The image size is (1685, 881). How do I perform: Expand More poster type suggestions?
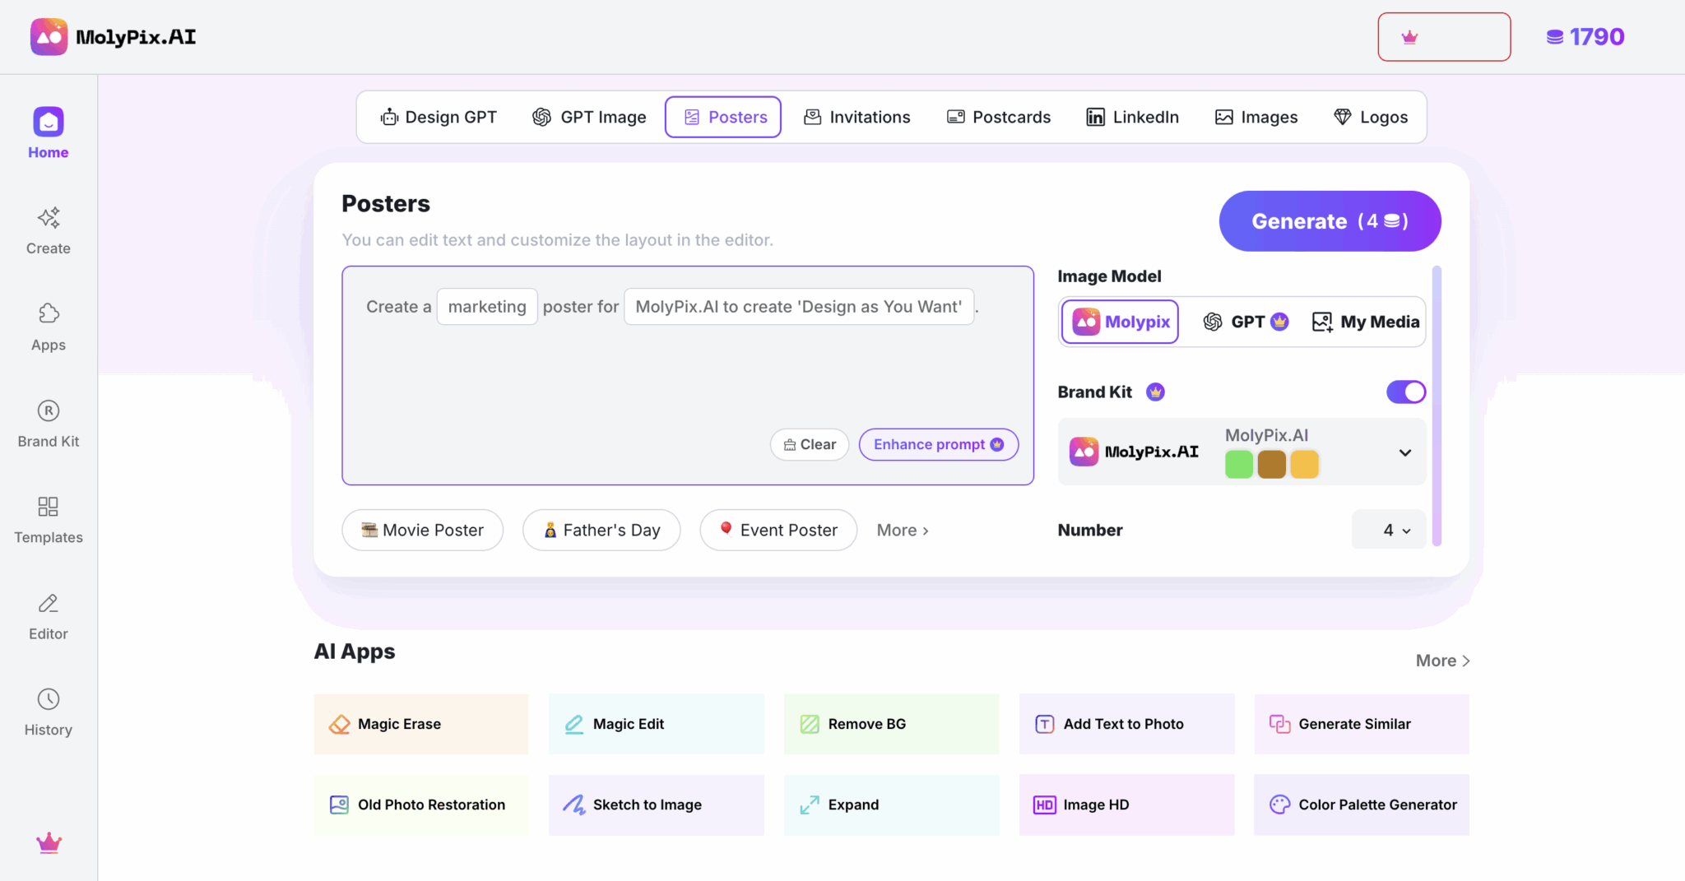903,531
